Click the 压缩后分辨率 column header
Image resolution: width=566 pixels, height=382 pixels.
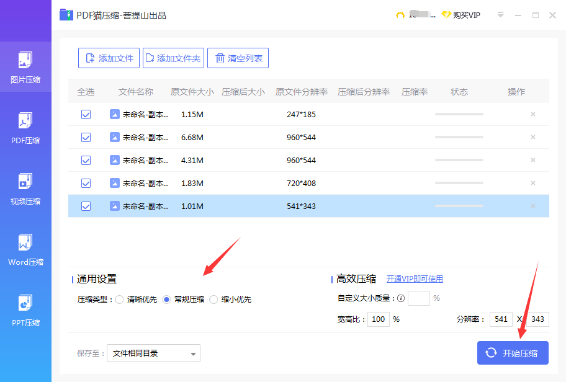tap(364, 92)
